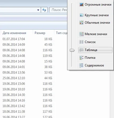Click the Content view icon
114x118 pixels.
click(x=81, y=65)
